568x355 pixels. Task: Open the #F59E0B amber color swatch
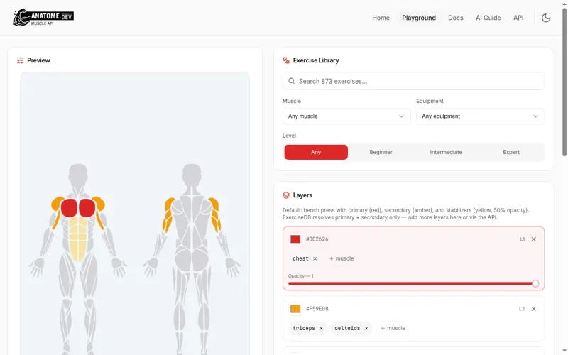295,309
